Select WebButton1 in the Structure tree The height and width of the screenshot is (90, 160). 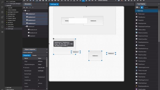click(x=31, y=14)
